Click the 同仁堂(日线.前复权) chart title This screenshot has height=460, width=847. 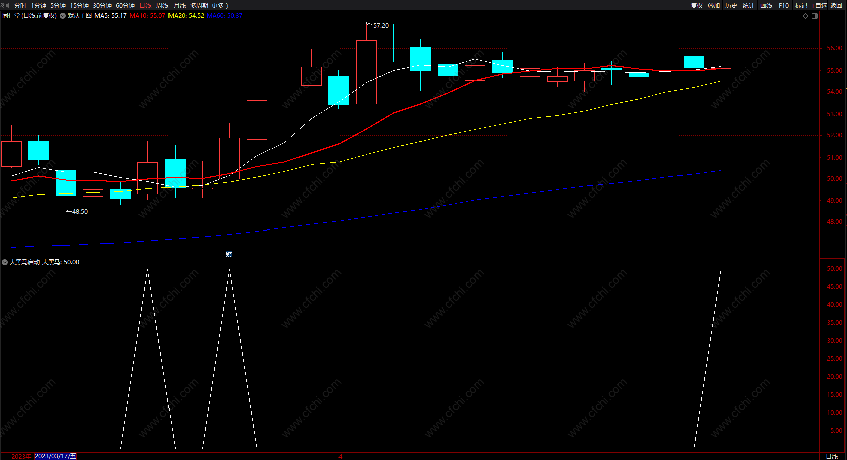[29, 16]
